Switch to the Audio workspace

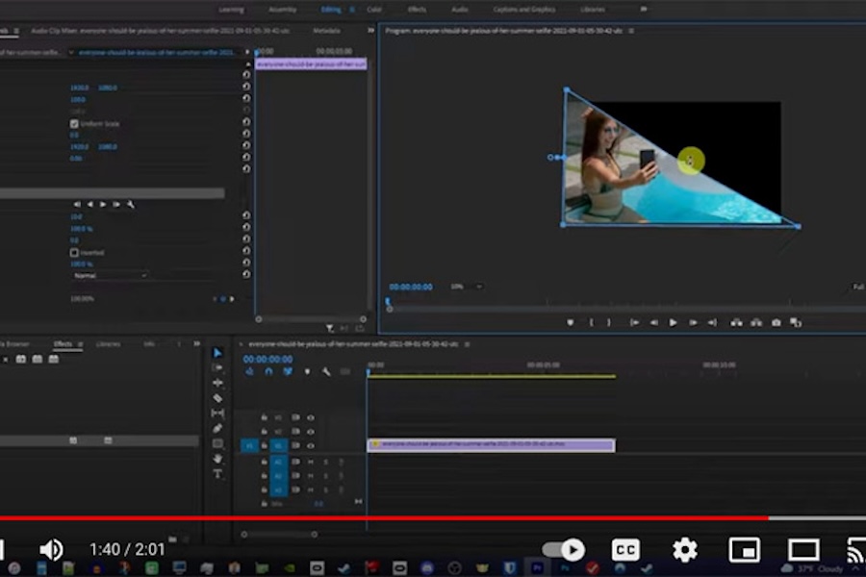click(460, 10)
